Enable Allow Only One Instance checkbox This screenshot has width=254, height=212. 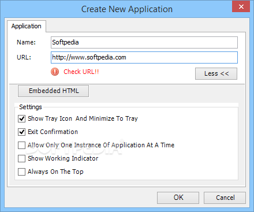(x=21, y=145)
